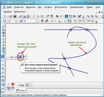The height and width of the screenshot is (97, 104).
Task: Click the f(x) variables icon
Action: coord(74,16)
